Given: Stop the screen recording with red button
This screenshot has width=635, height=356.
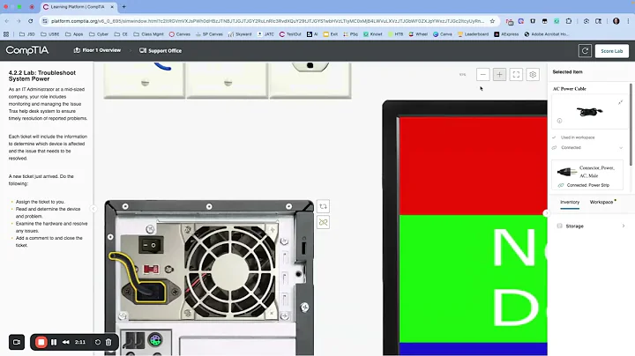Looking at the screenshot, I should click(x=41, y=342).
